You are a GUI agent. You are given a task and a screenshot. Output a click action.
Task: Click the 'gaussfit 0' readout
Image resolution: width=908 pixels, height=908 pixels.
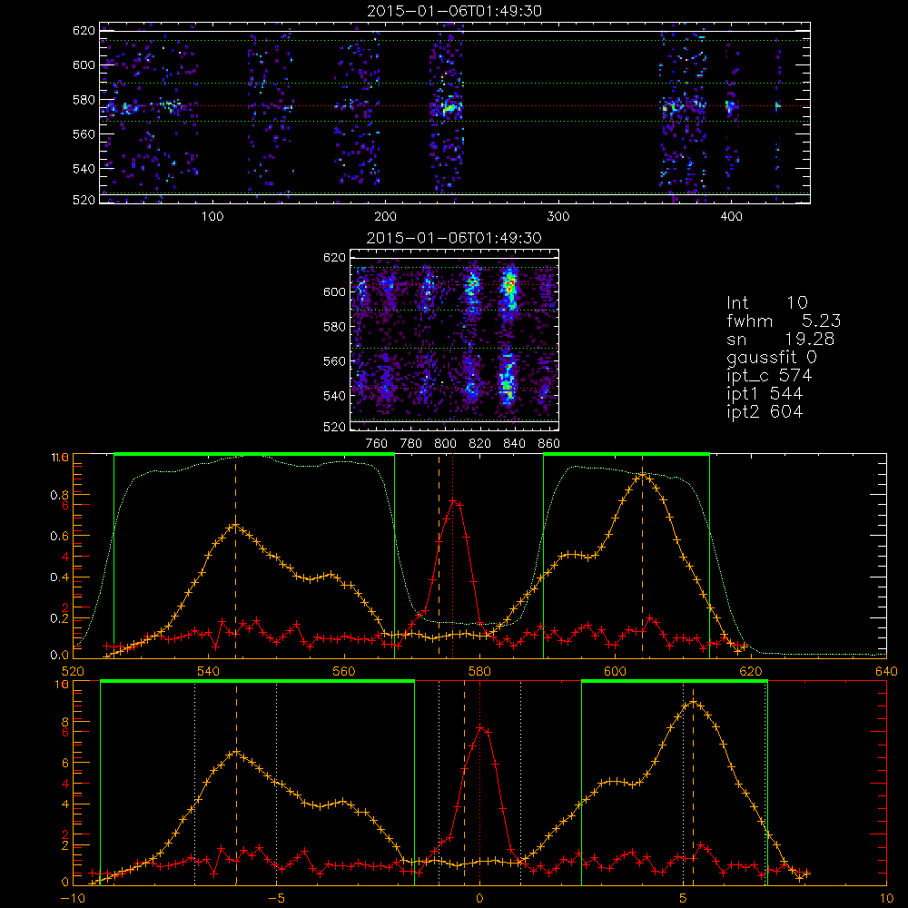pos(771,357)
